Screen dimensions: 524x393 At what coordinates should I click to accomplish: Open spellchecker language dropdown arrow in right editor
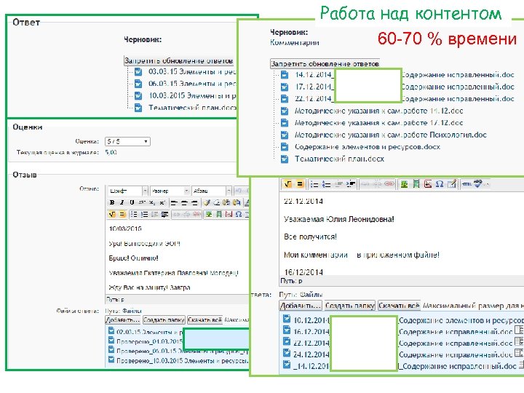487,184
